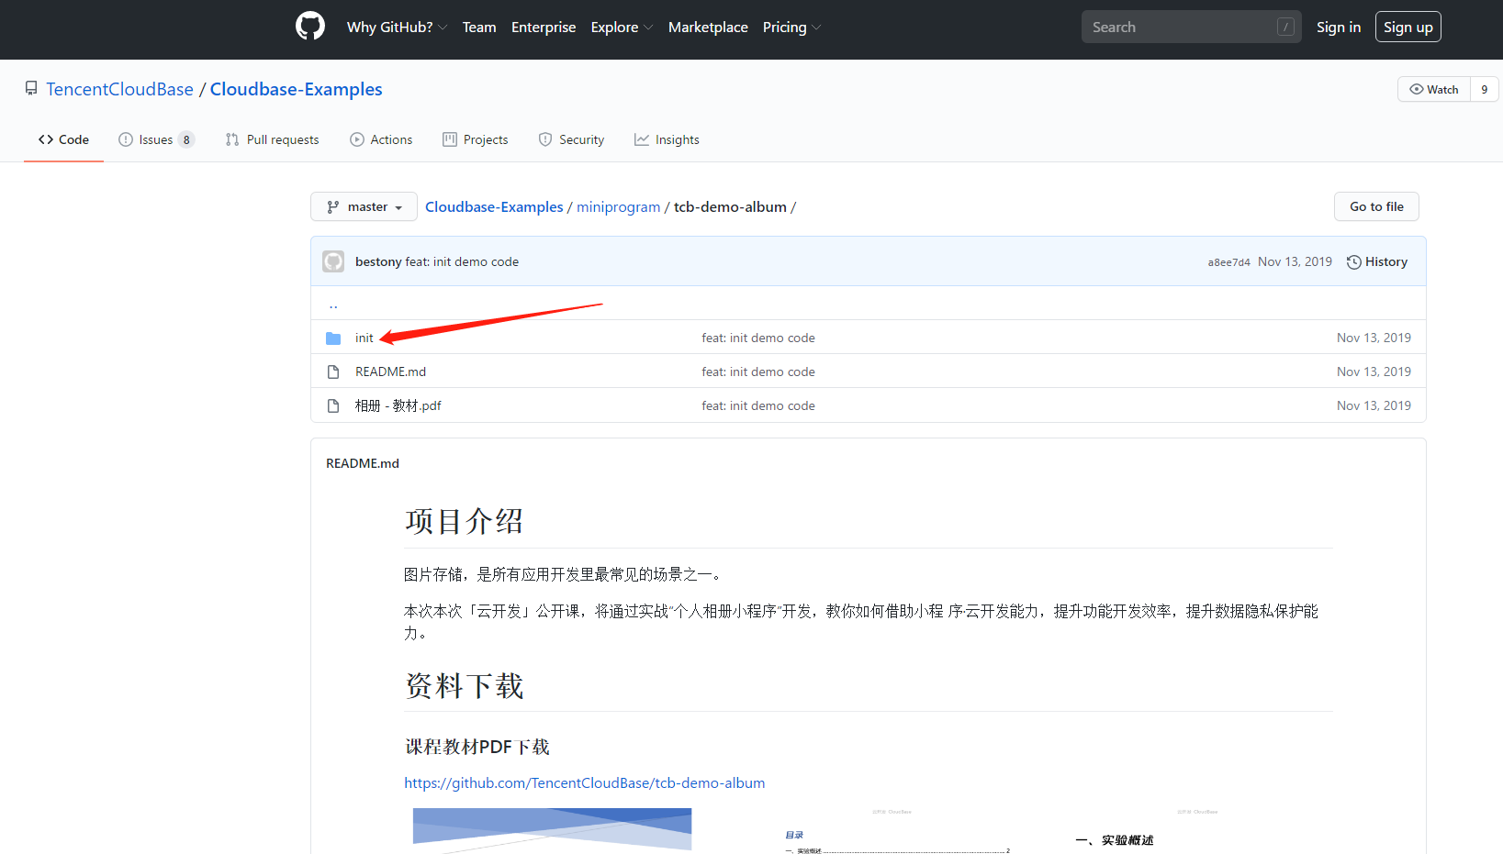Click the repository book icon beside TencentCloudBase
Screen dimensions: 1503x854
pyautogui.click(x=31, y=89)
